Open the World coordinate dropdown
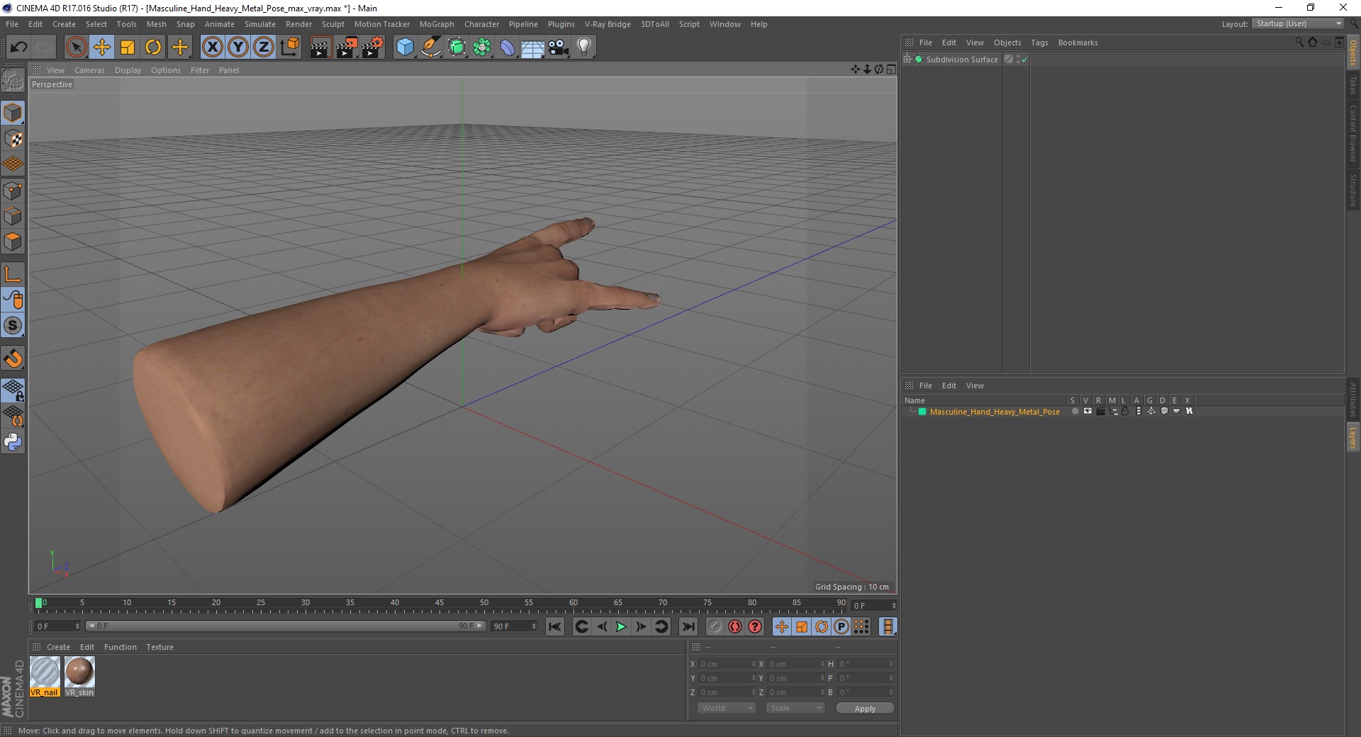This screenshot has width=1361, height=737. pyautogui.click(x=727, y=708)
